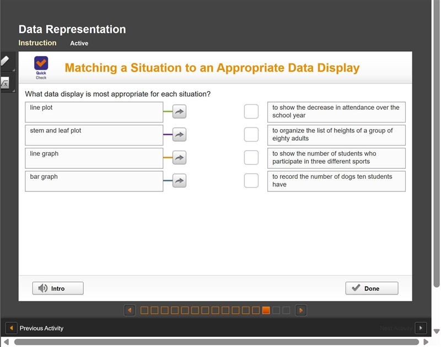Viewport: 441px width, 347px height.
Task: Click the arrow icon beside line plot
Action: click(x=179, y=111)
